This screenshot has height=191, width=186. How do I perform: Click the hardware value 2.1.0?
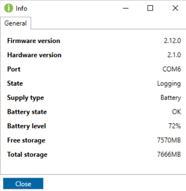(174, 55)
